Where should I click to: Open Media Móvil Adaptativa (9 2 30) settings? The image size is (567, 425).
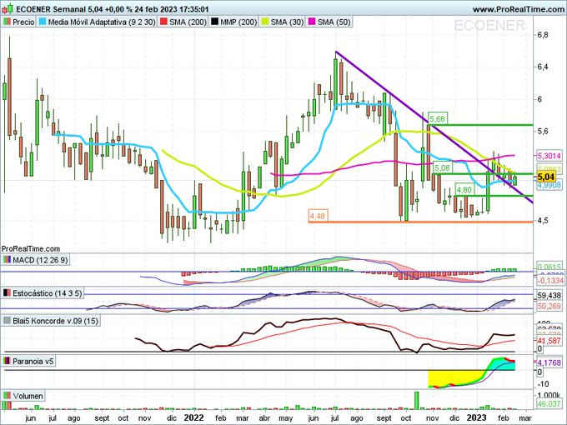point(102,22)
